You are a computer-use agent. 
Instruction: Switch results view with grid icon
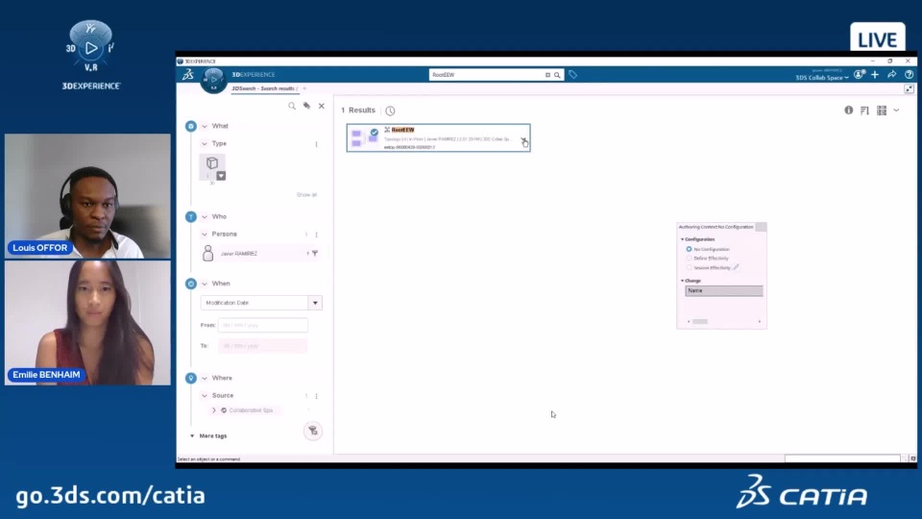coord(882,111)
